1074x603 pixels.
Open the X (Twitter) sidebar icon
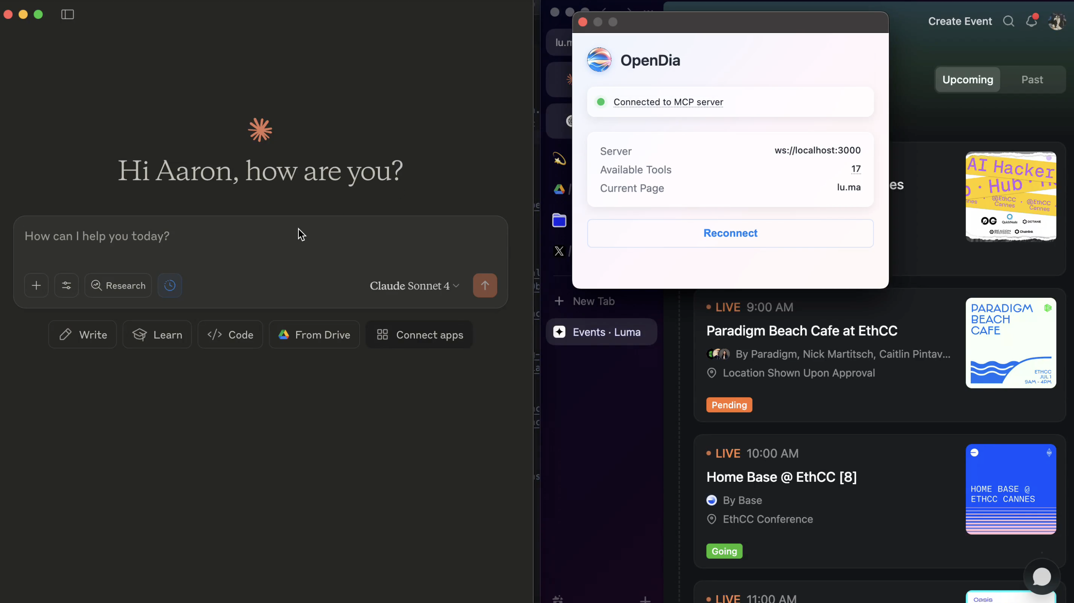click(x=559, y=251)
